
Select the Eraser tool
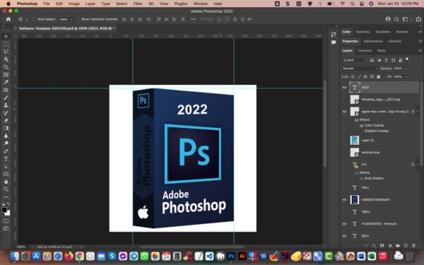point(6,121)
